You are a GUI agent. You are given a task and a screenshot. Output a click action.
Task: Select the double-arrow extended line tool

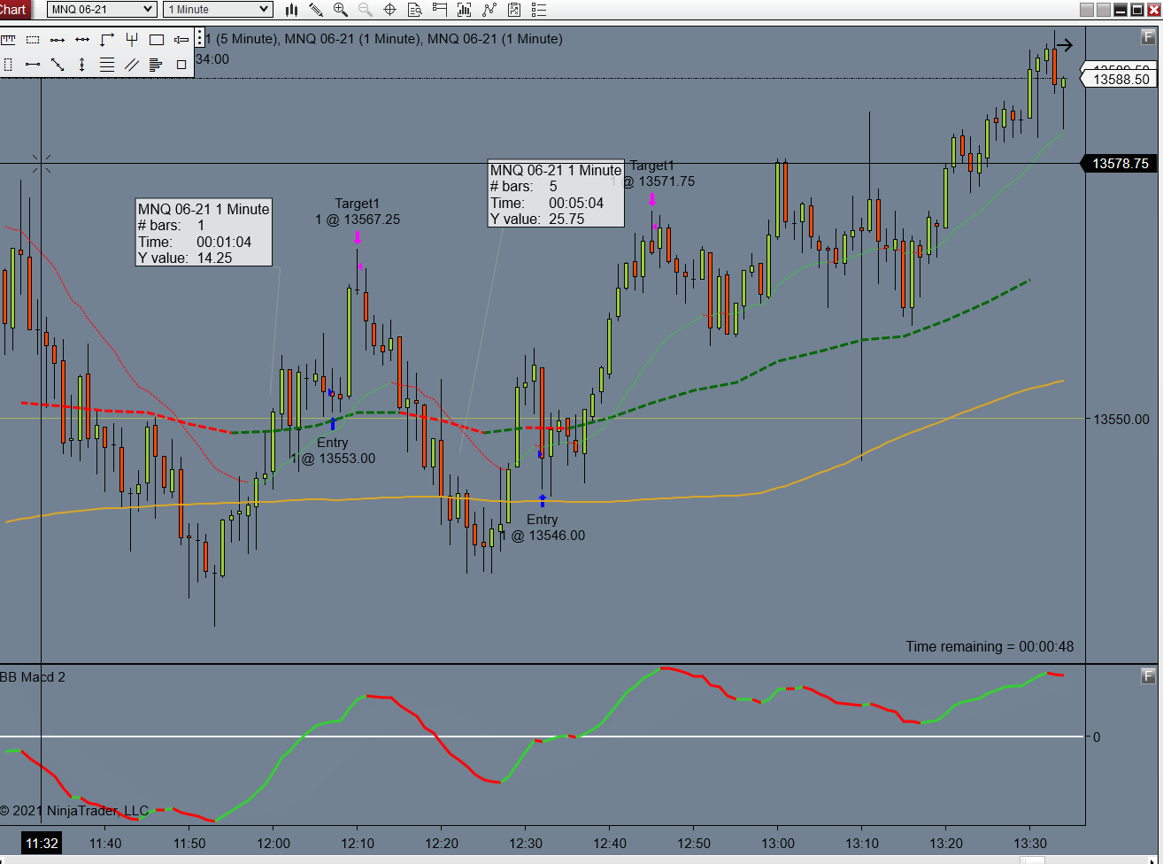(x=82, y=40)
